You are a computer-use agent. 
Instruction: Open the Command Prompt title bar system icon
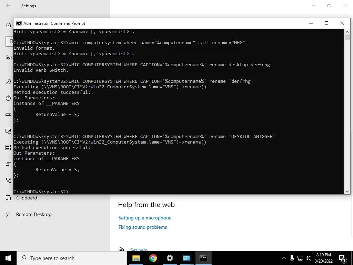coord(19,23)
